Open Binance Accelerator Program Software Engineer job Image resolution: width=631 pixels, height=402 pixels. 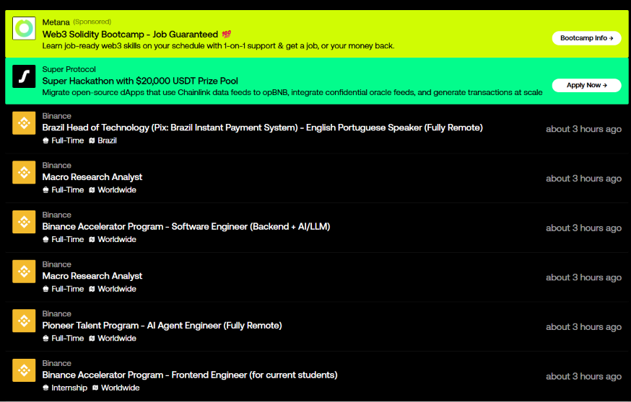[186, 226]
